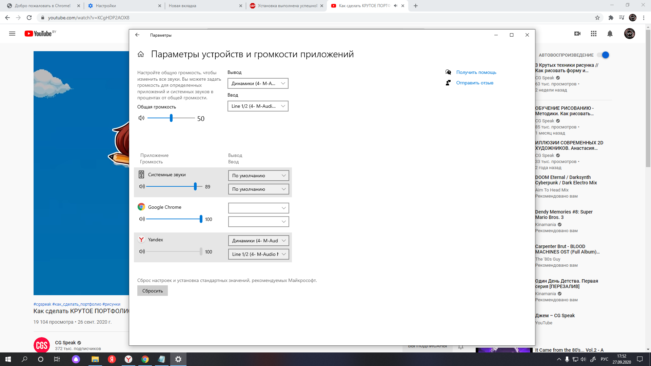Image resolution: width=651 pixels, height=366 pixels.
Task: Click the Получить помощь link
Action: [x=476, y=72]
